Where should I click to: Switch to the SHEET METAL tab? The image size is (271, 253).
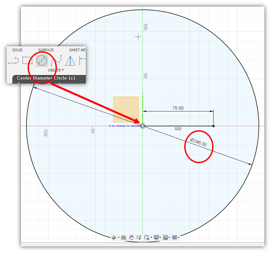(77, 50)
